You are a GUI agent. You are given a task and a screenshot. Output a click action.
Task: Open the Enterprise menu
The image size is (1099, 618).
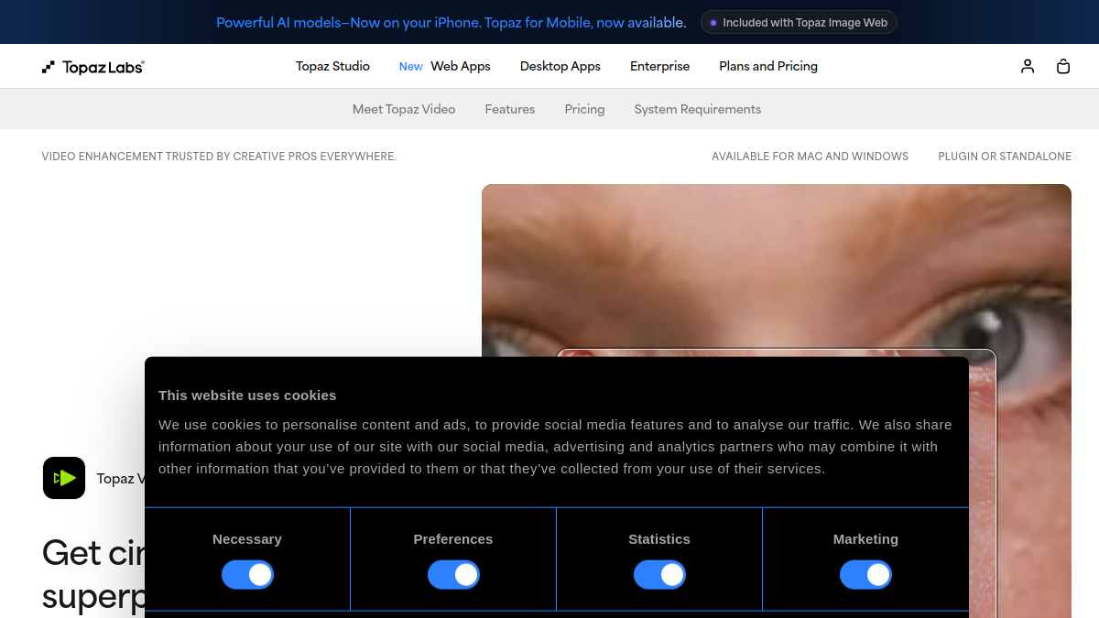(660, 66)
